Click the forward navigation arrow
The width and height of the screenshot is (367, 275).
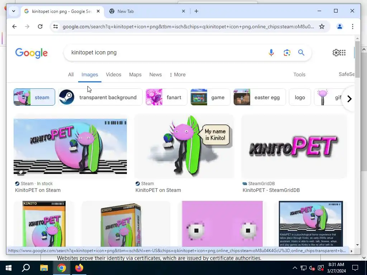(27, 26)
